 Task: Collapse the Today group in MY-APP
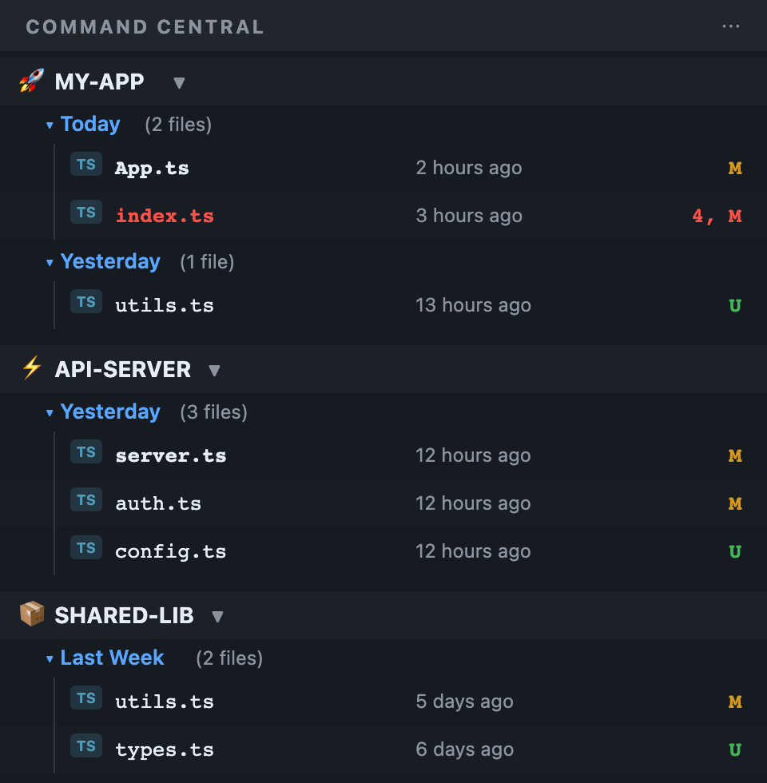coord(50,125)
